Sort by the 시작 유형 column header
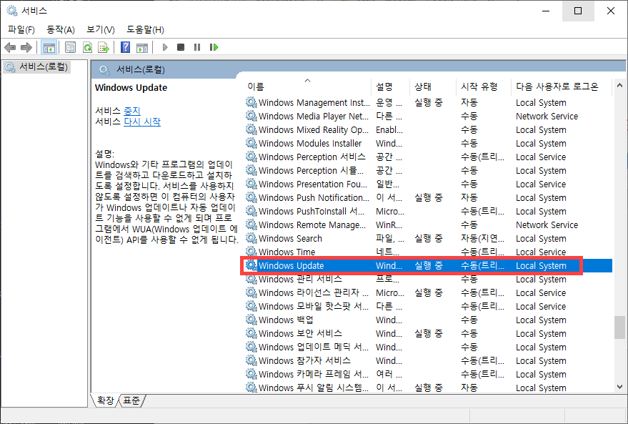628x424 pixels. pos(484,87)
